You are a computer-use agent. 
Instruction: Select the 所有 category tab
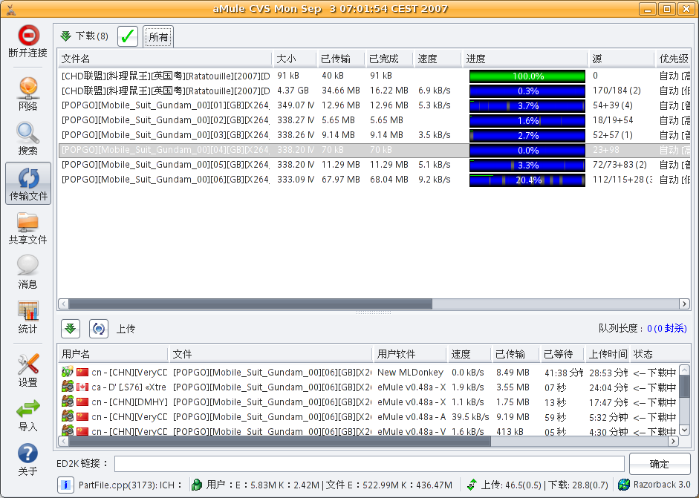point(158,36)
